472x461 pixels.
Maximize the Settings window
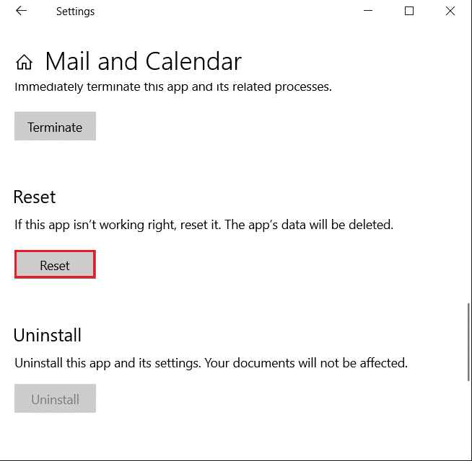408,11
